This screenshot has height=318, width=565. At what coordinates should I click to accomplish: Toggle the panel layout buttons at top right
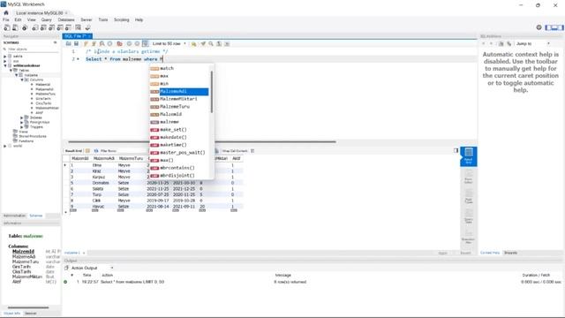554,27
